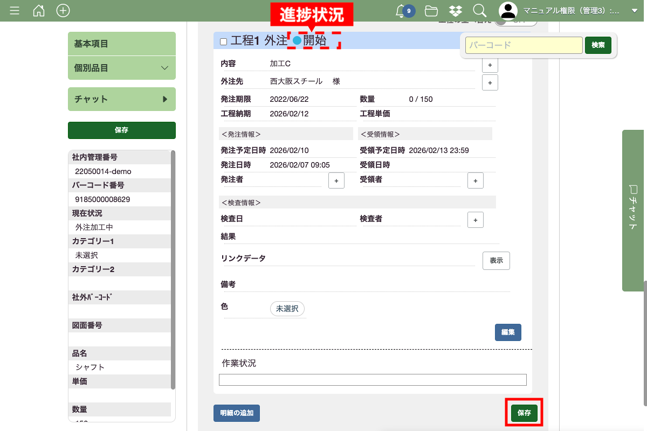This screenshot has width=647, height=431.
Task: Click the magnifier search icon
Action: point(479,11)
